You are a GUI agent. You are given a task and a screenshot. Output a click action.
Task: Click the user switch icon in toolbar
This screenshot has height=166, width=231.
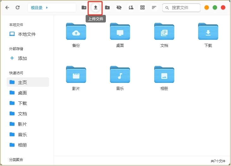click(131, 7)
